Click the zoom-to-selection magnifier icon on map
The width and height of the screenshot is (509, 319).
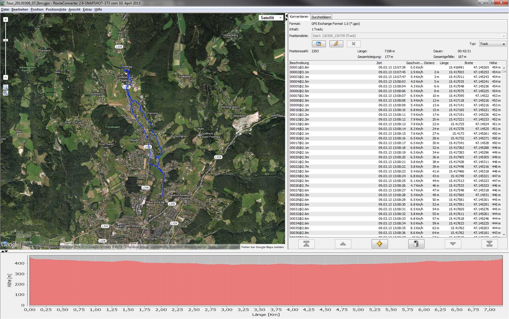[x=6, y=87]
